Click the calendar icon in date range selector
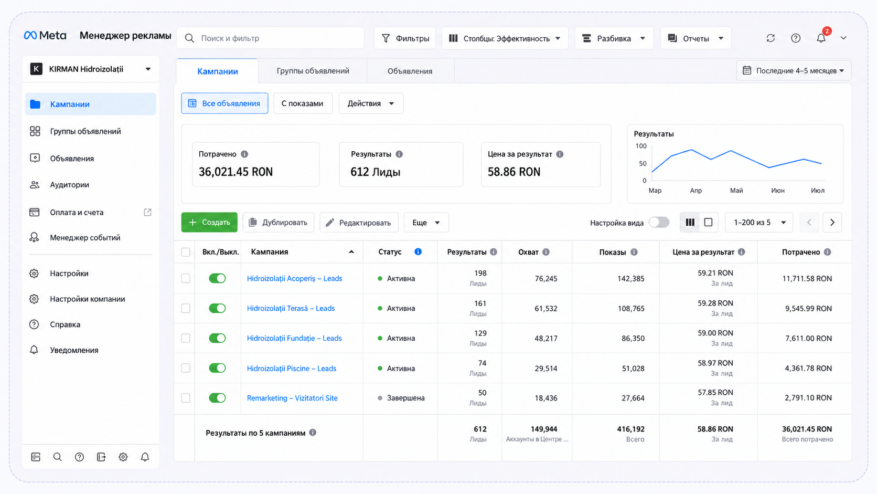 (x=747, y=70)
